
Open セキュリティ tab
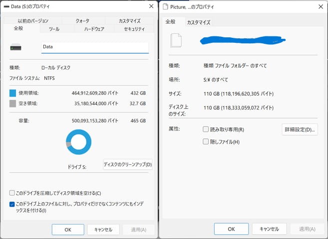pyautogui.click(x=134, y=29)
